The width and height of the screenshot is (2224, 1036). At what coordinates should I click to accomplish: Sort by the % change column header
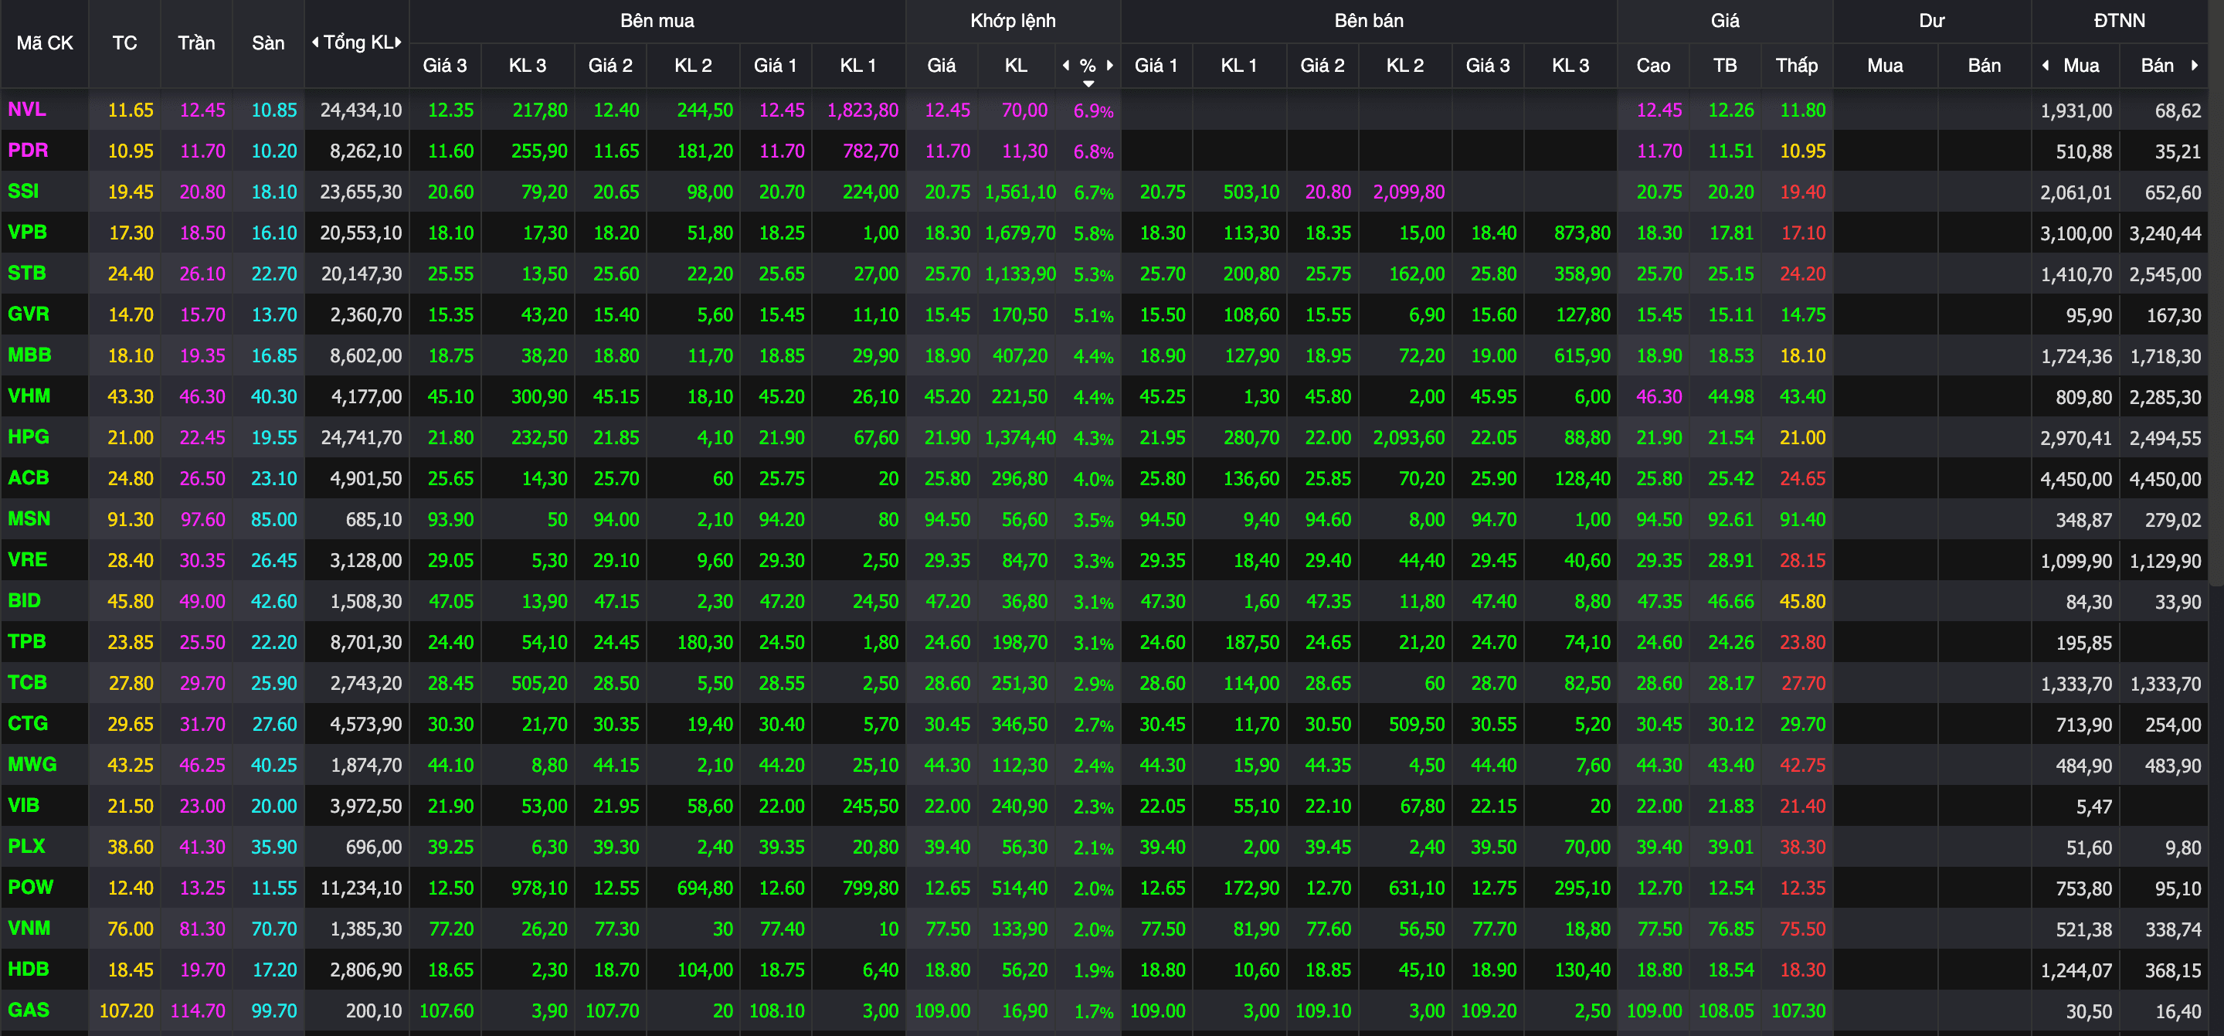pos(1088,66)
